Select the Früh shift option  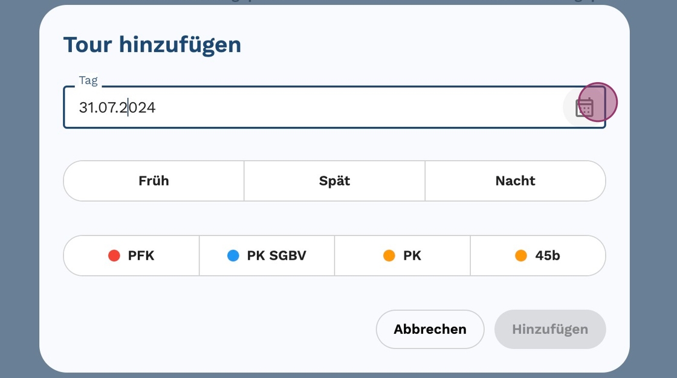pyautogui.click(x=154, y=181)
